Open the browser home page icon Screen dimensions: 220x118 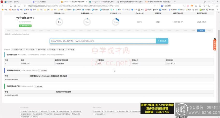15,6
